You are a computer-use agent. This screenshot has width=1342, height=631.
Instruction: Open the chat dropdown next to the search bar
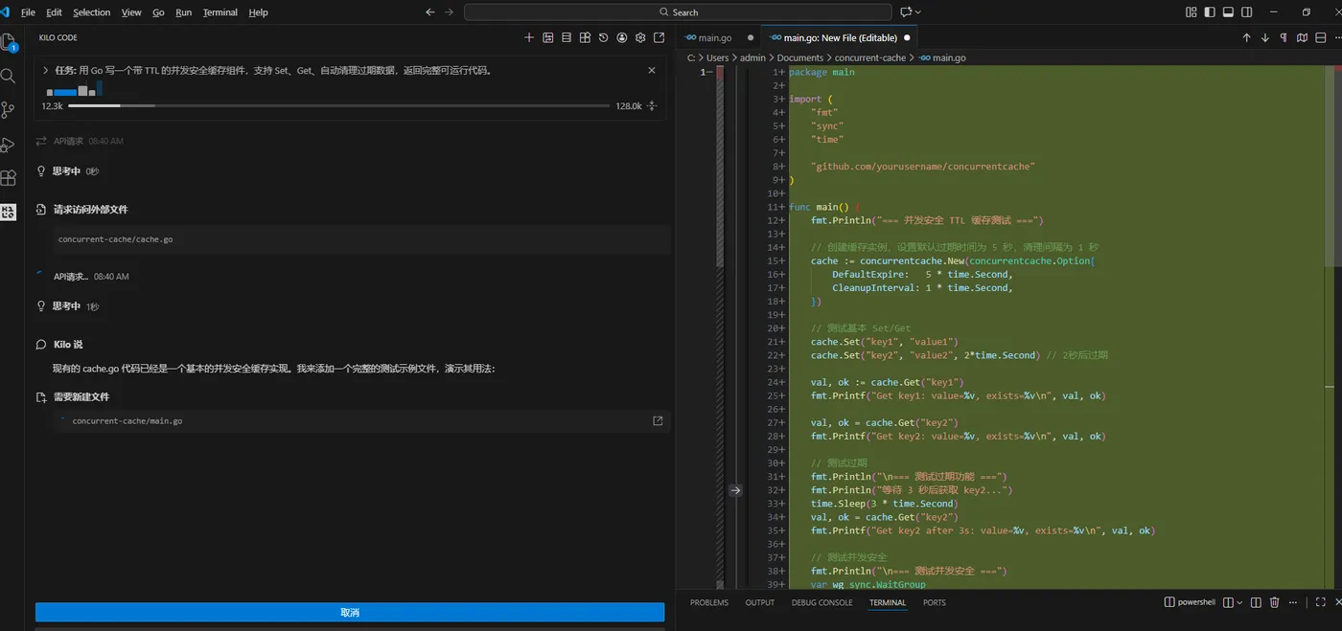coord(918,12)
